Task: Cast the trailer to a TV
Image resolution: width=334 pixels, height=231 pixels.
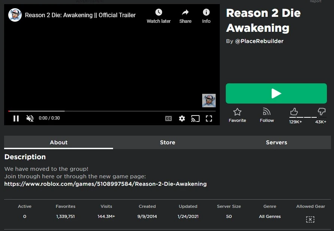Action: (195, 118)
